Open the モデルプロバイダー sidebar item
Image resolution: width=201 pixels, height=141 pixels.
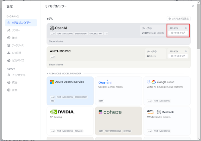(21, 23)
